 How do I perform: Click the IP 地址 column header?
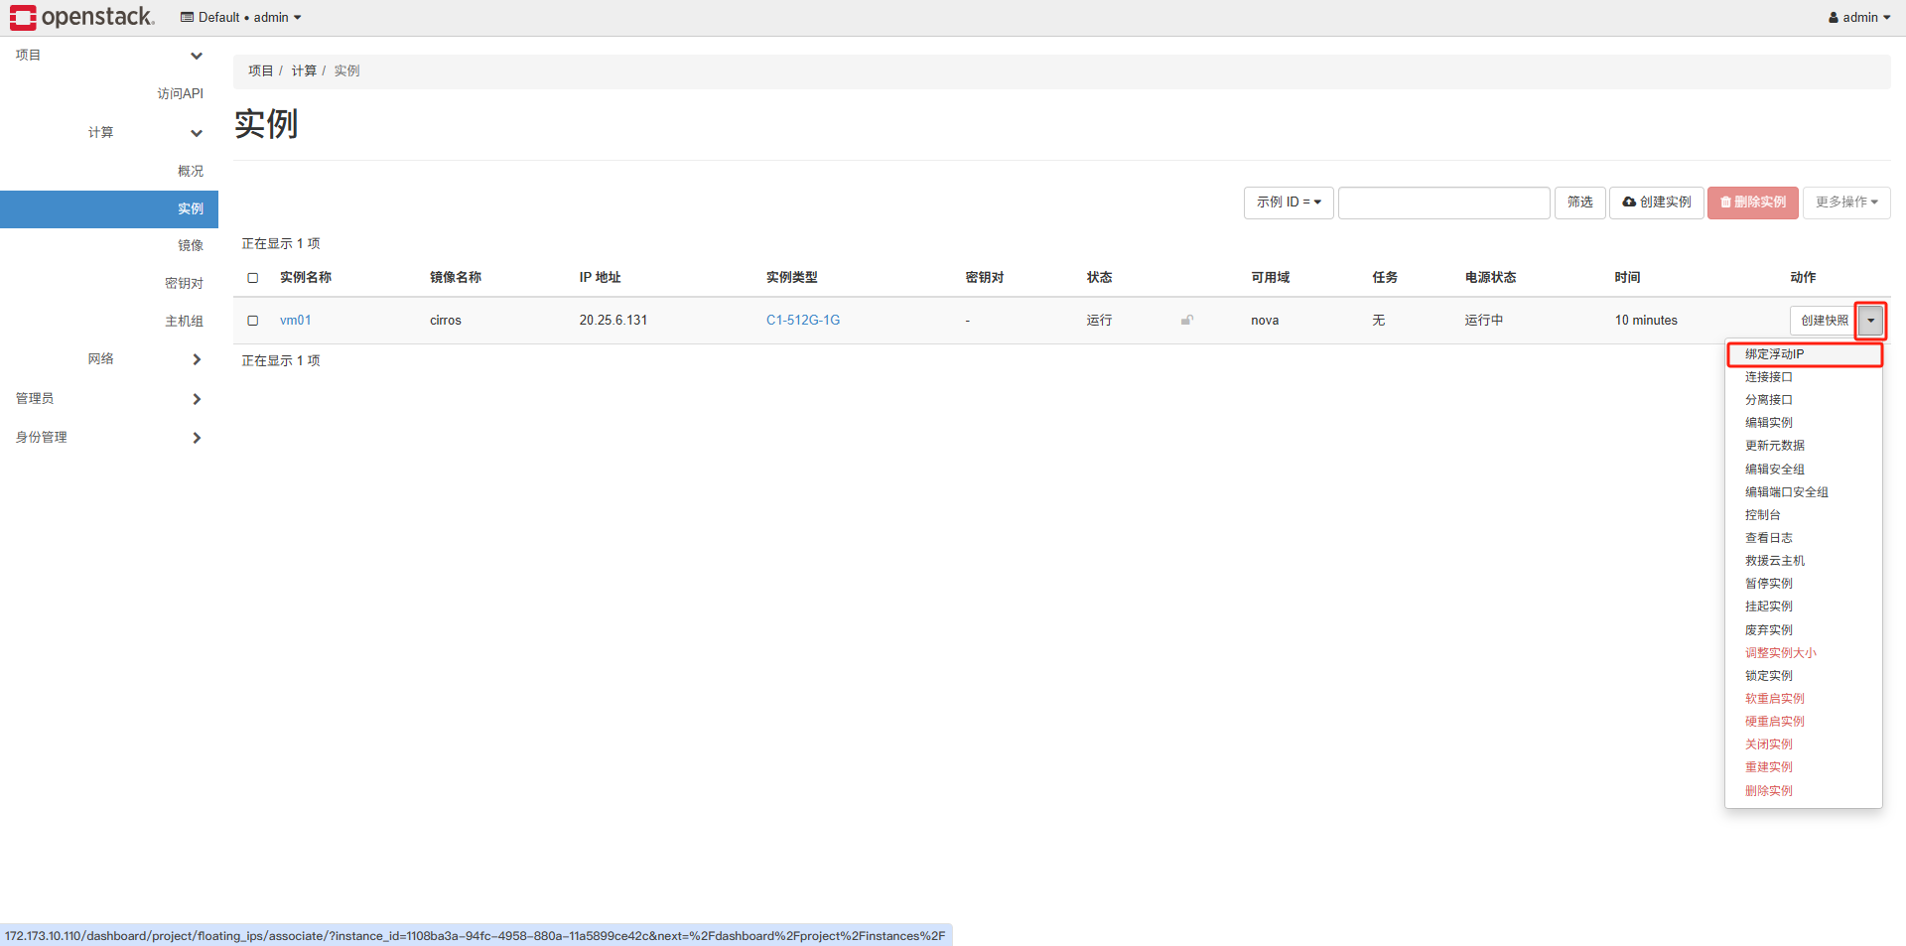601,278
